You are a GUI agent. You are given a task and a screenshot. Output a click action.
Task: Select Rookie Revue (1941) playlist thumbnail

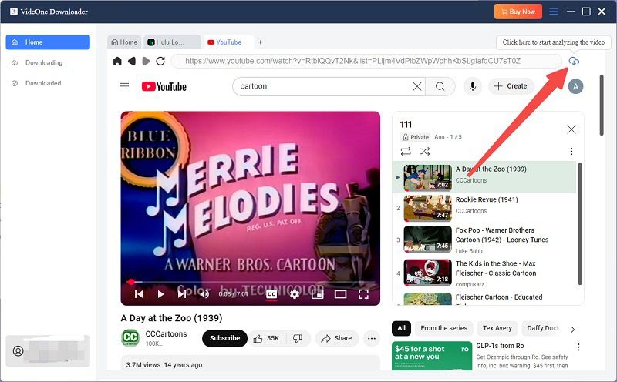point(427,208)
